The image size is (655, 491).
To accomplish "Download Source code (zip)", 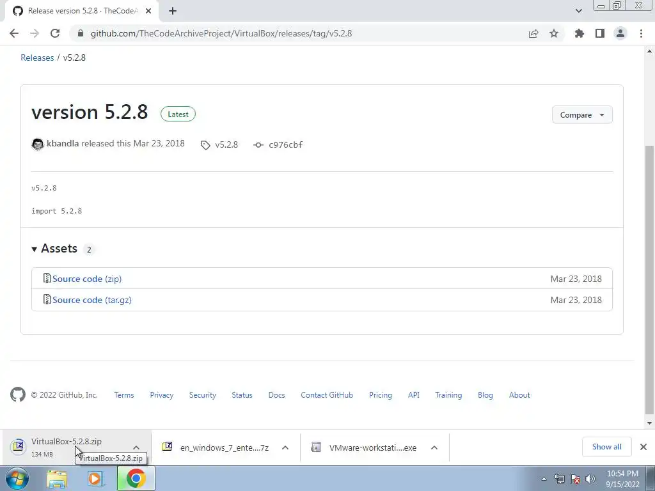I will coord(87,279).
